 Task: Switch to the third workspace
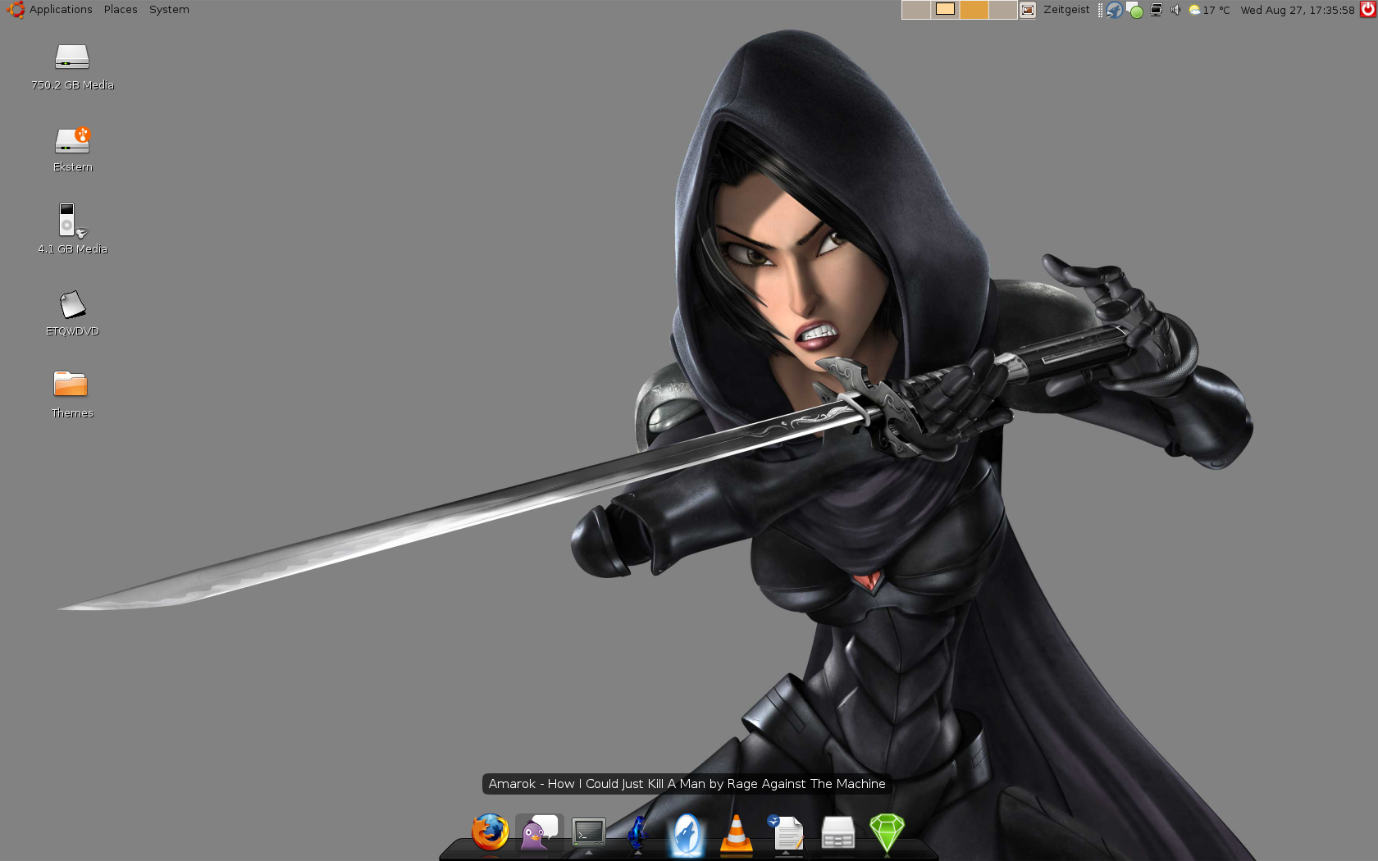tap(974, 10)
